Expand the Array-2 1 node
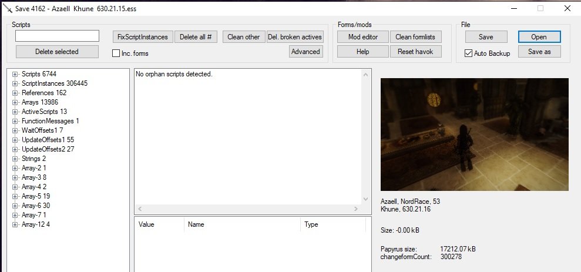The width and height of the screenshot is (581, 272). (15, 168)
